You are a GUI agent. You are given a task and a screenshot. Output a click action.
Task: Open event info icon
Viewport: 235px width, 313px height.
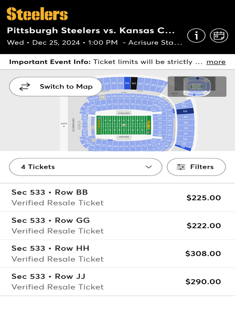coord(196,36)
